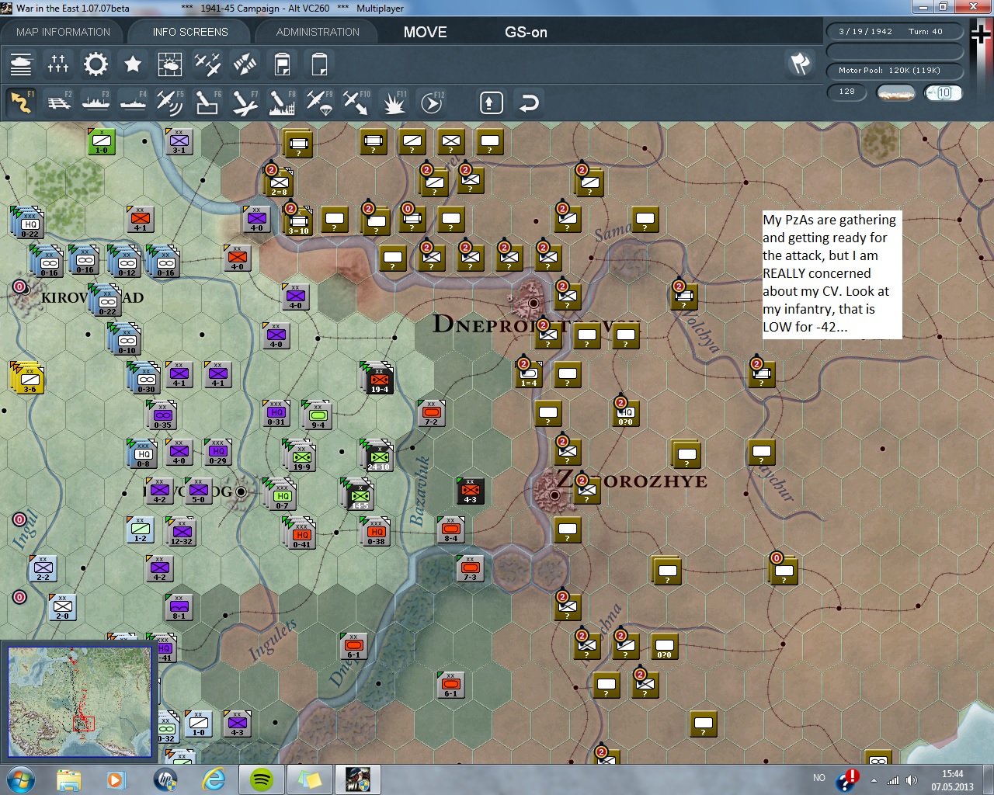The width and height of the screenshot is (994, 795).
Task: Click the Motor Pool 120K readout
Action: pos(894,71)
